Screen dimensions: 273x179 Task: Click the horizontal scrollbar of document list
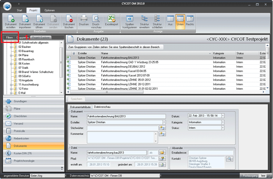point(106,92)
